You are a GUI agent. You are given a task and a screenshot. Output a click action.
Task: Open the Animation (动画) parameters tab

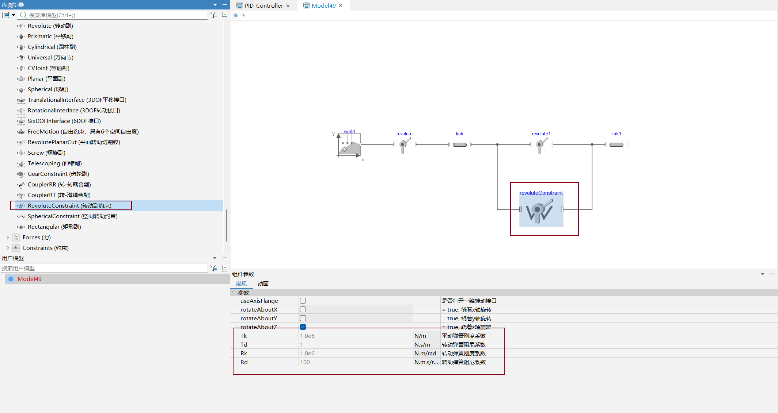tap(263, 283)
